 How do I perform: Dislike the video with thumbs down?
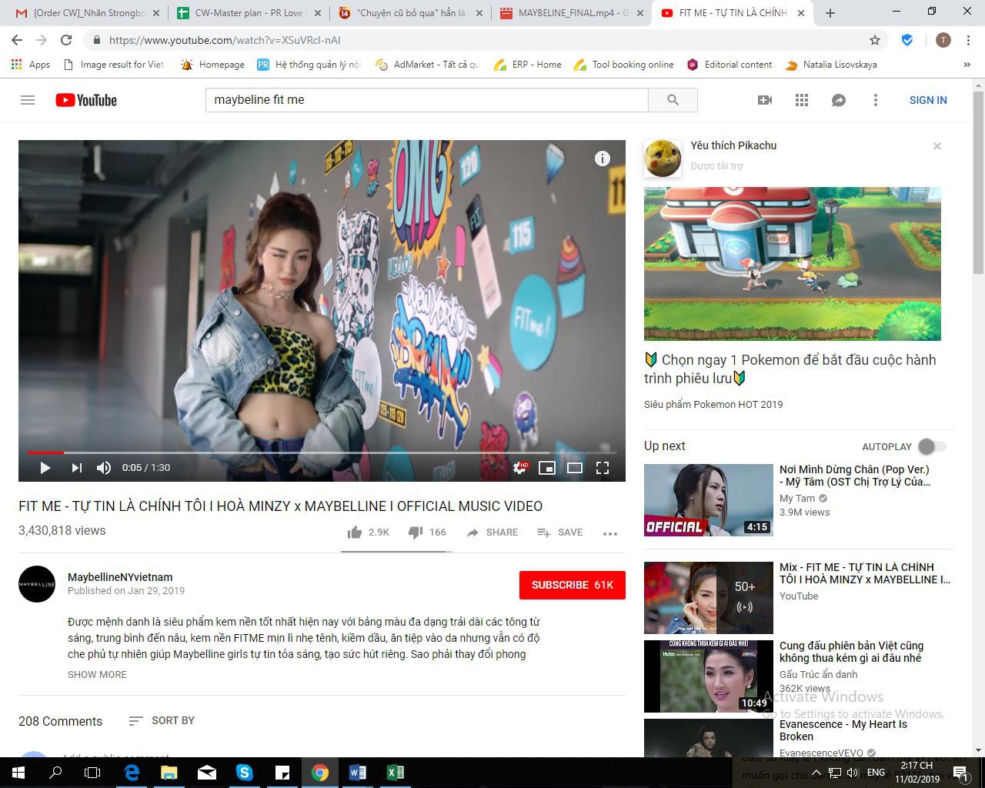coord(427,533)
